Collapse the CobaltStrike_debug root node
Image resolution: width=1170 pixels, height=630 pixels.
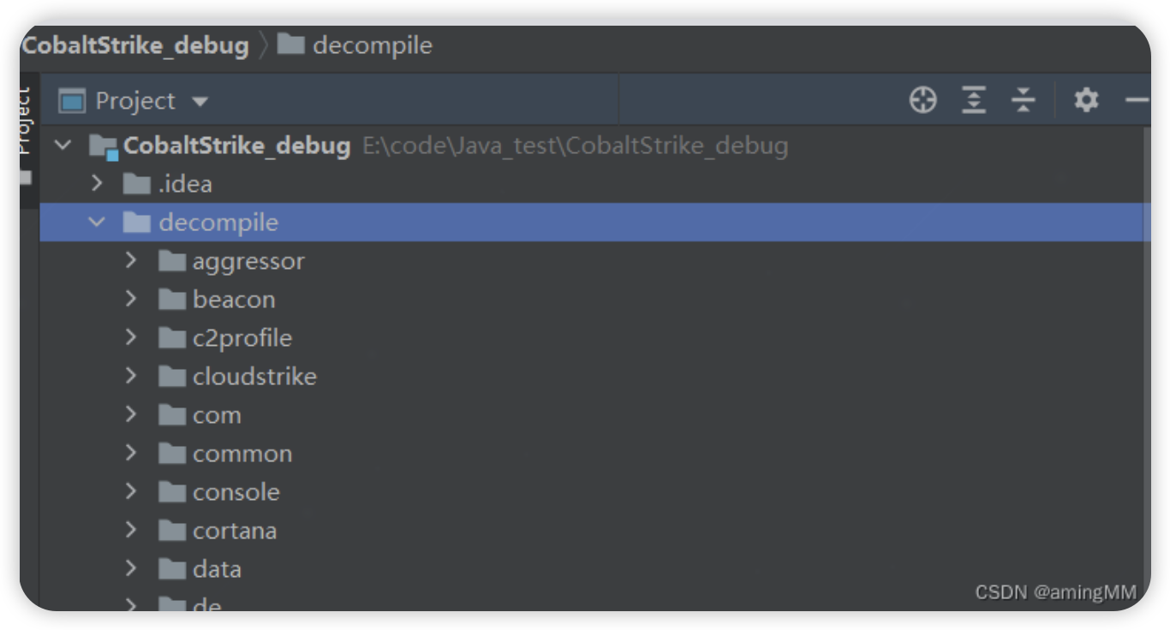pyautogui.click(x=63, y=146)
